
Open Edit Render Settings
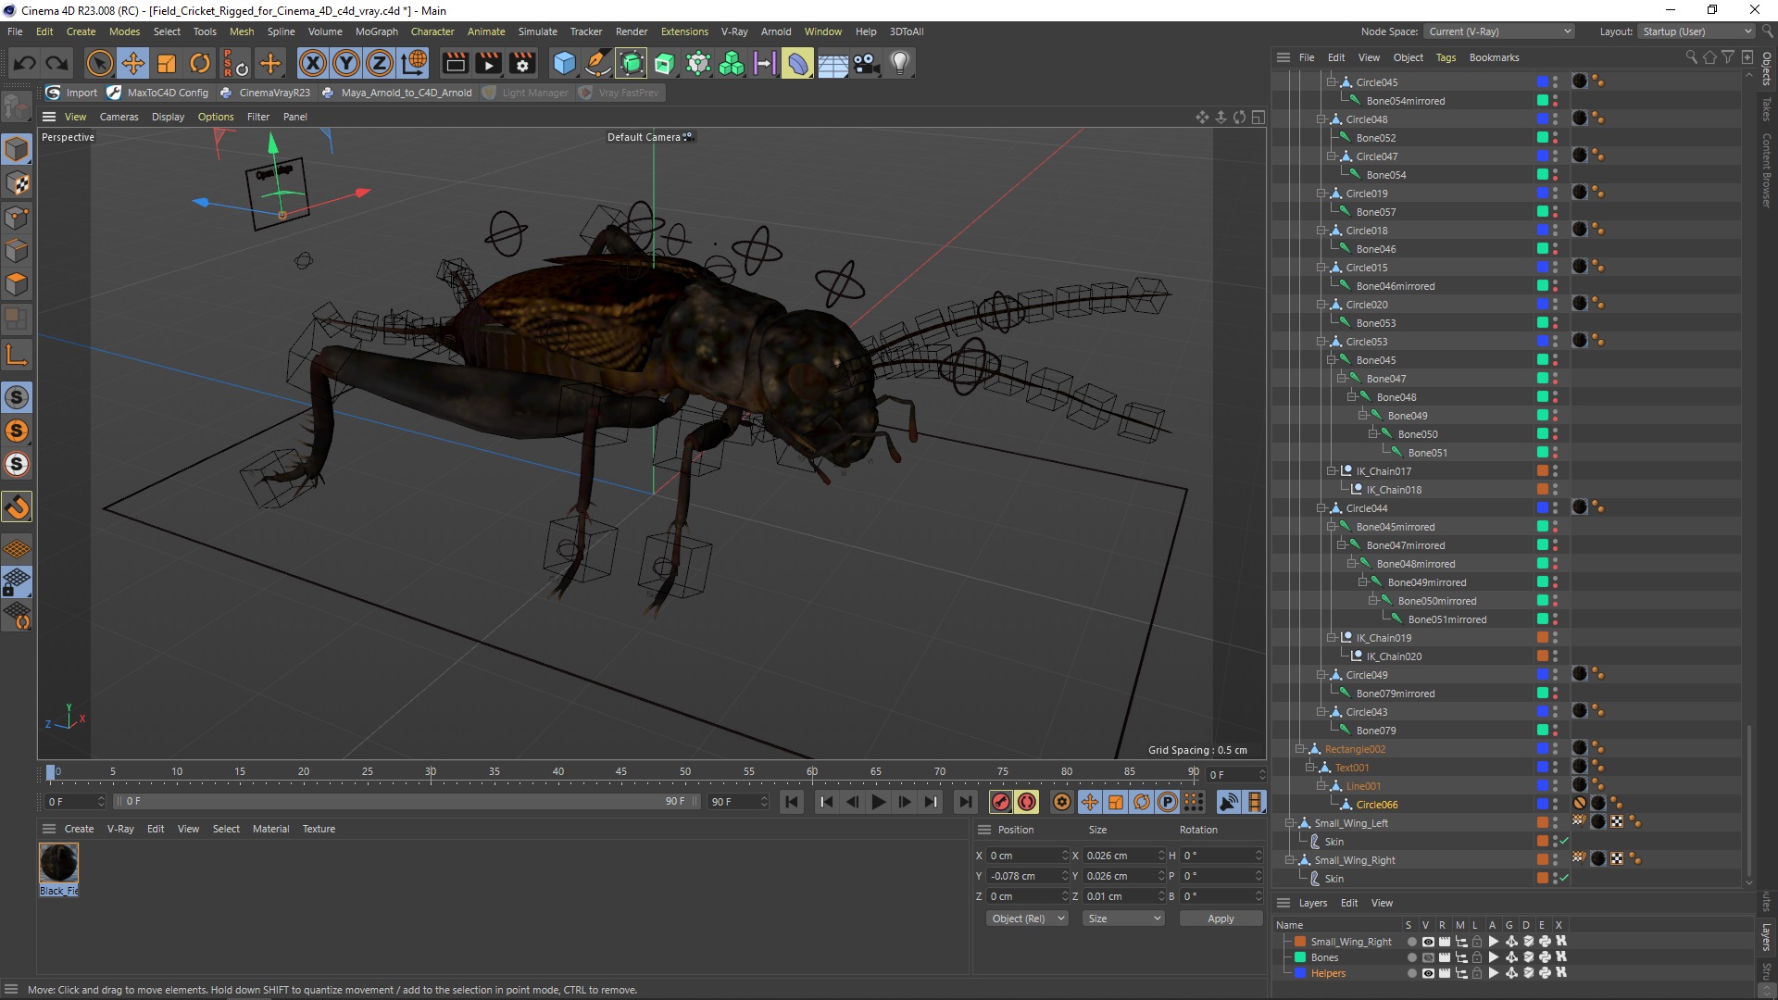(522, 63)
